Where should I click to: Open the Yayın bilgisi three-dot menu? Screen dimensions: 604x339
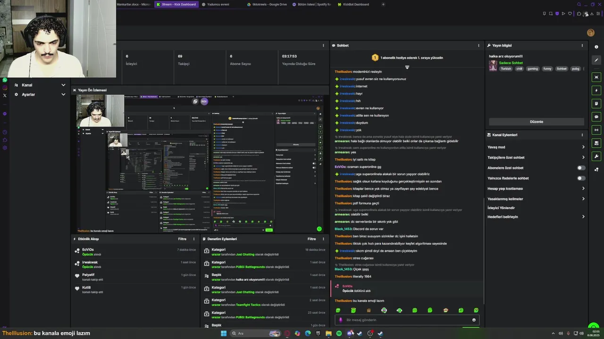click(582, 46)
